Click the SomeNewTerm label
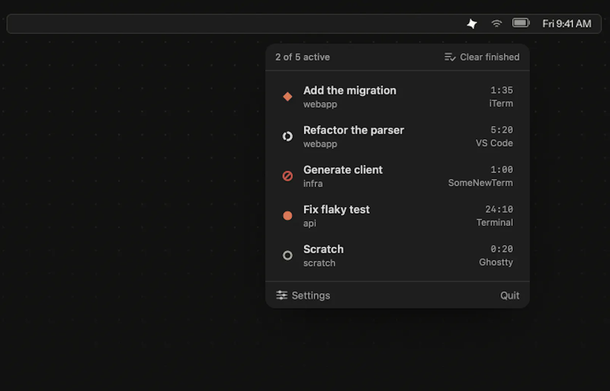This screenshot has width=610, height=391. point(480,183)
